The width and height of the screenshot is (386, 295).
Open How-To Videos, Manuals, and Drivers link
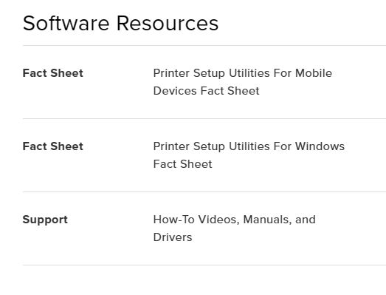(x=234, y=228)
